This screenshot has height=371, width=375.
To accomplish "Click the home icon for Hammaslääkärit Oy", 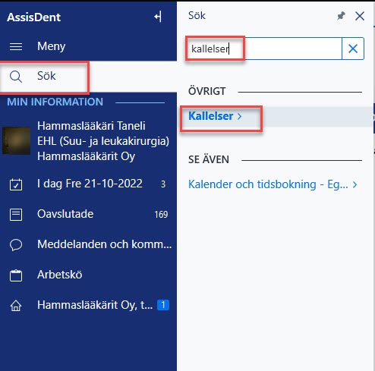I will click(x=16, y=306).
